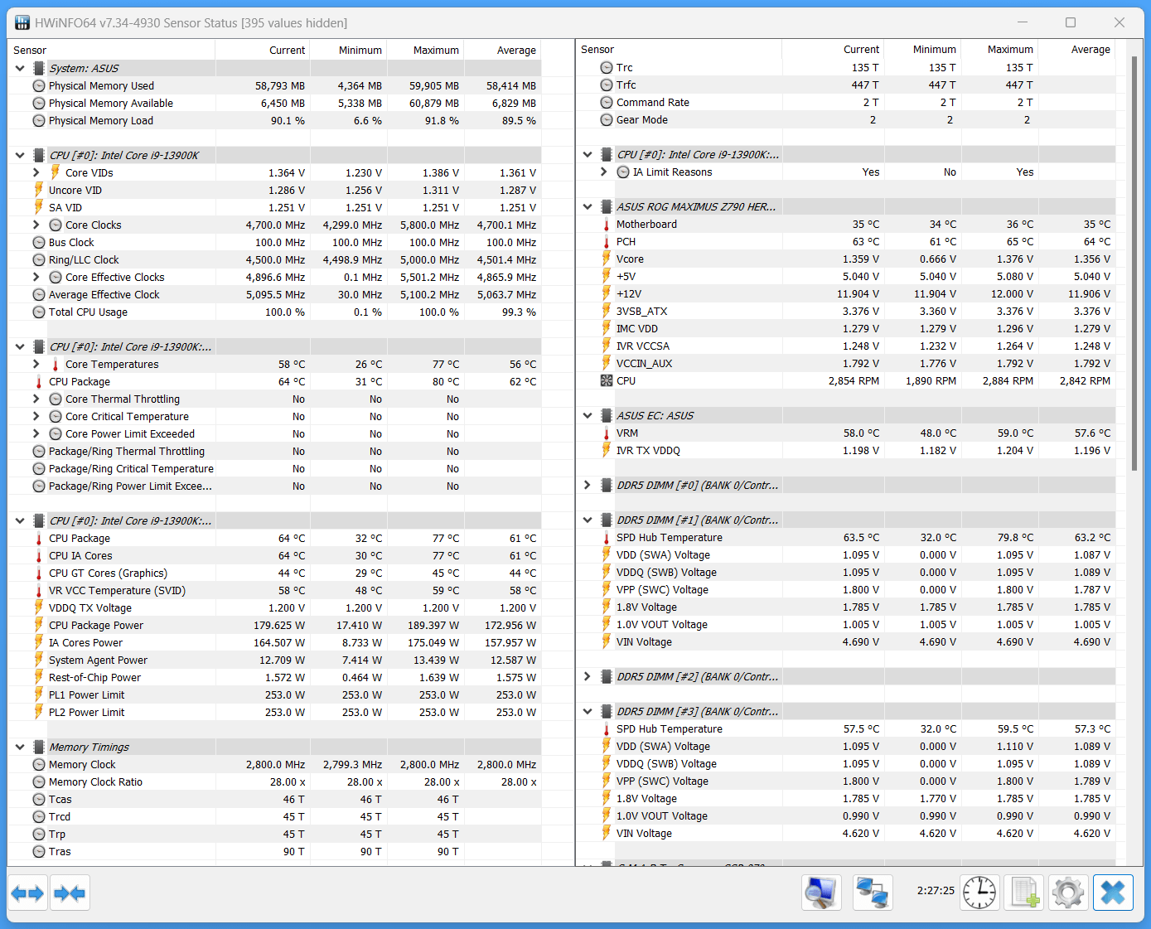Click the shrink columns arrows button
1151x929 pixels.
[x=70, y=893]
